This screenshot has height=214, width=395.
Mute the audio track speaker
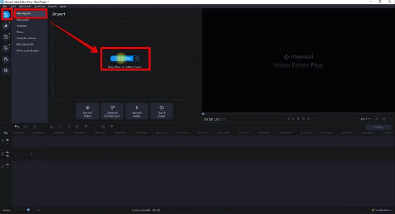(7, 164)
